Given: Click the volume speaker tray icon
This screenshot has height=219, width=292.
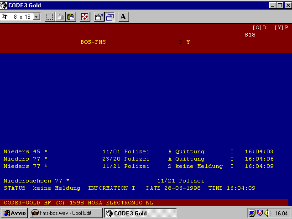Looking at the screenshot, I should click(267, 213).
